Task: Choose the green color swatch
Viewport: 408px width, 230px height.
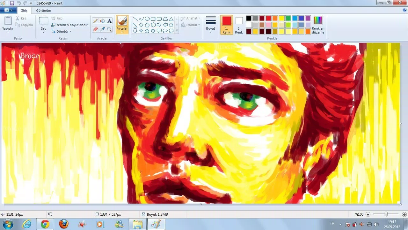Action: (288, 18)
